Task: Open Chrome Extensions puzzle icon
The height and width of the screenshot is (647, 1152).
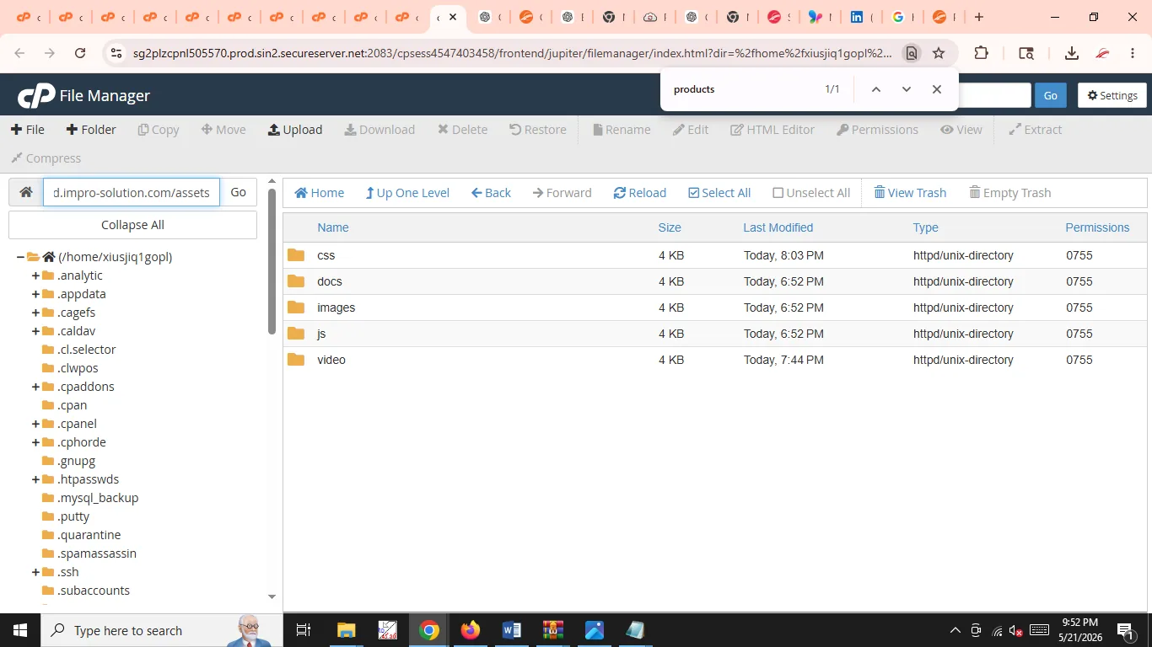Action: [x=981, y=53]
